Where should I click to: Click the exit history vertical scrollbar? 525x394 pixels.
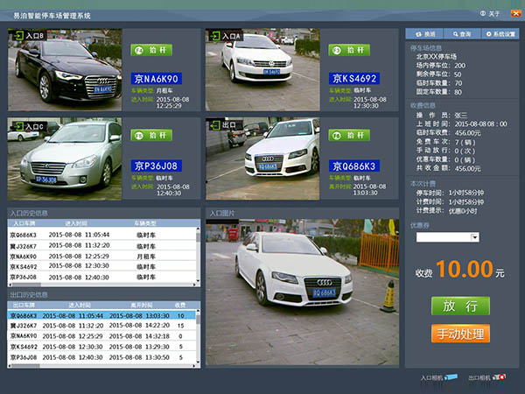tap(198, 336)
